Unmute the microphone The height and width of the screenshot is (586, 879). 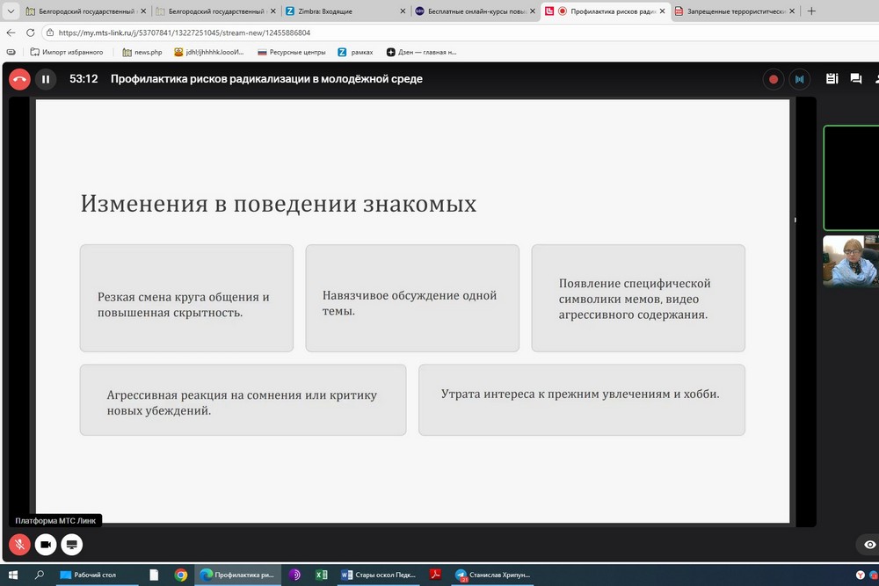point(19,545)
